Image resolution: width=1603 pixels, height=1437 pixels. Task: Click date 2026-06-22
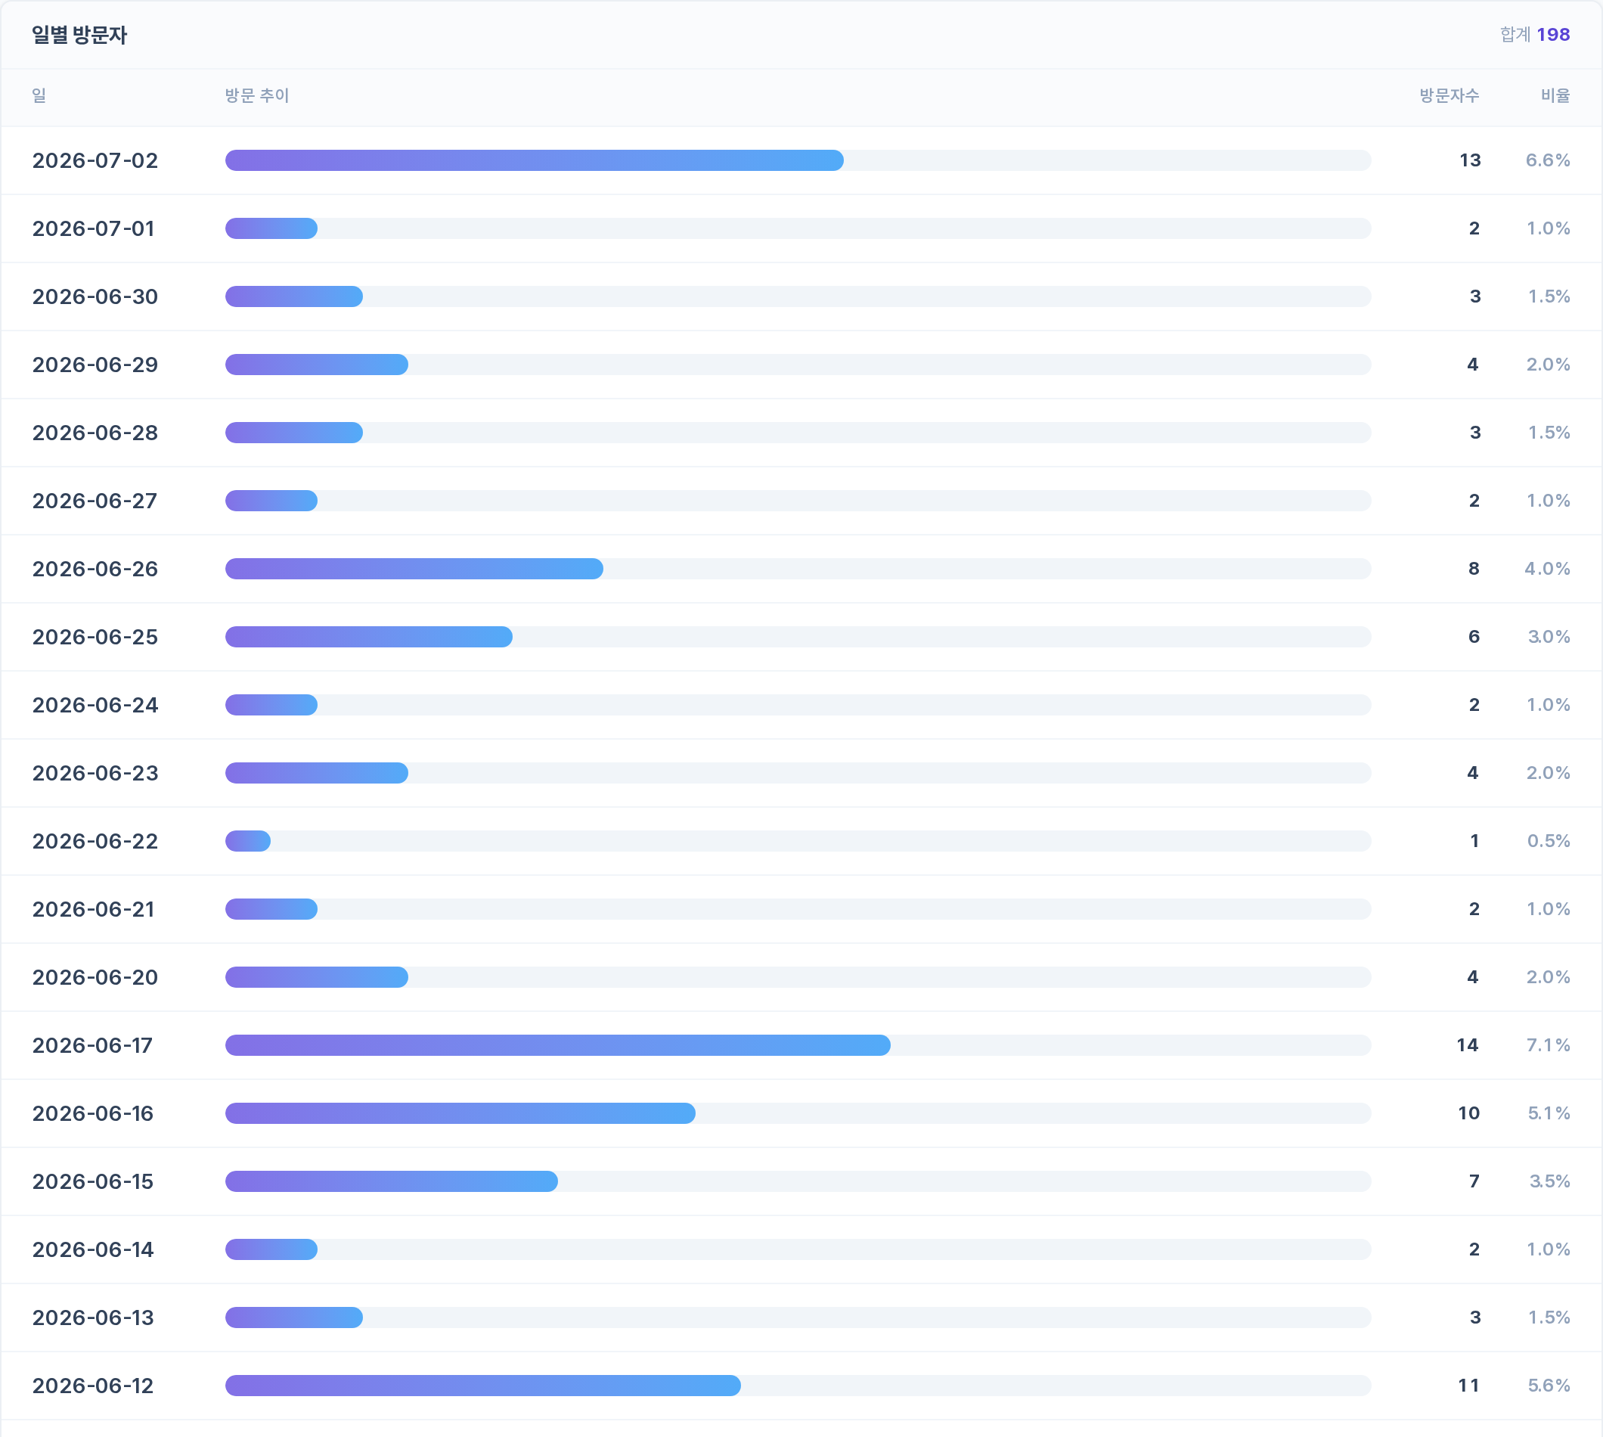click(x=95, y=841)
